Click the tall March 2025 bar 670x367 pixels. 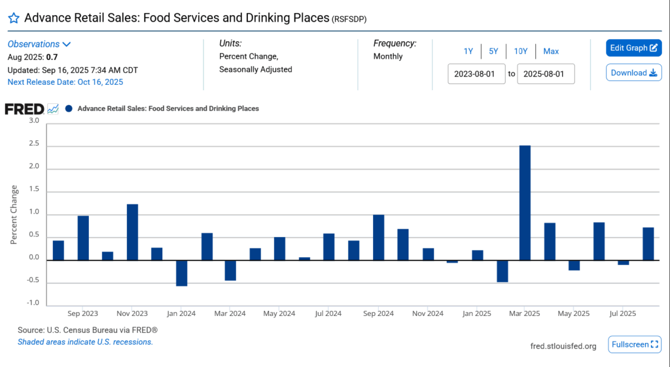(x=525, y=202)
